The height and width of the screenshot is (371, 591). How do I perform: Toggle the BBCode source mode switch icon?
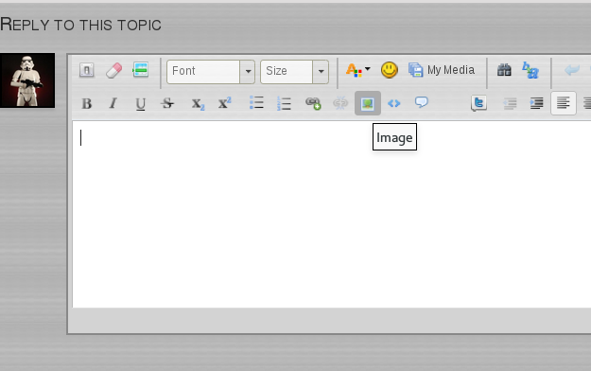coord(87,70)
